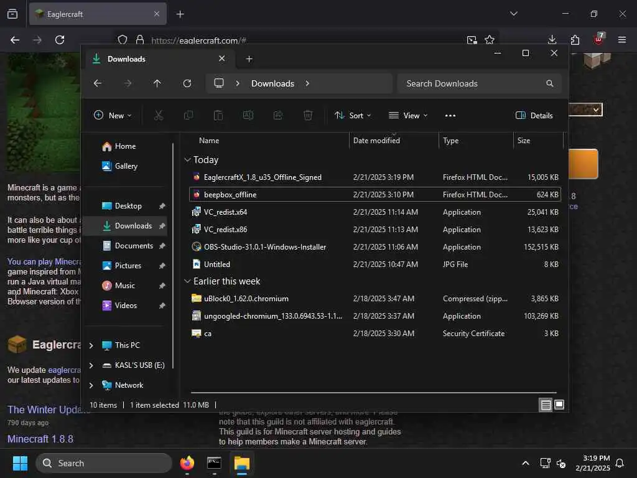
Task: Open Firefox from the taskbar
Action: coord(187,463)
